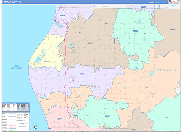This screenshot has height=132, width=182.
Task: Click the compass rose icon
Action: [35, 127]
